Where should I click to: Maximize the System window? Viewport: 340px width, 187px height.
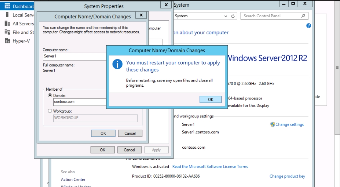[293, 4]
